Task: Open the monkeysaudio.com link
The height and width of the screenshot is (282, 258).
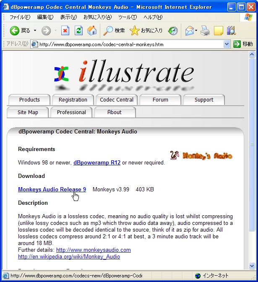Action: pos(94,250)
